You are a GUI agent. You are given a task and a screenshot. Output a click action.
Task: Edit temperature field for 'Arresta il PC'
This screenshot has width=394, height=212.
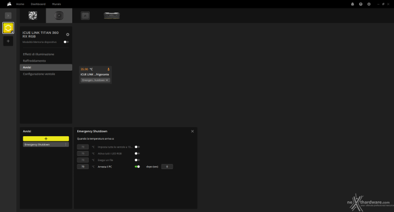click(x=82, y=166)
